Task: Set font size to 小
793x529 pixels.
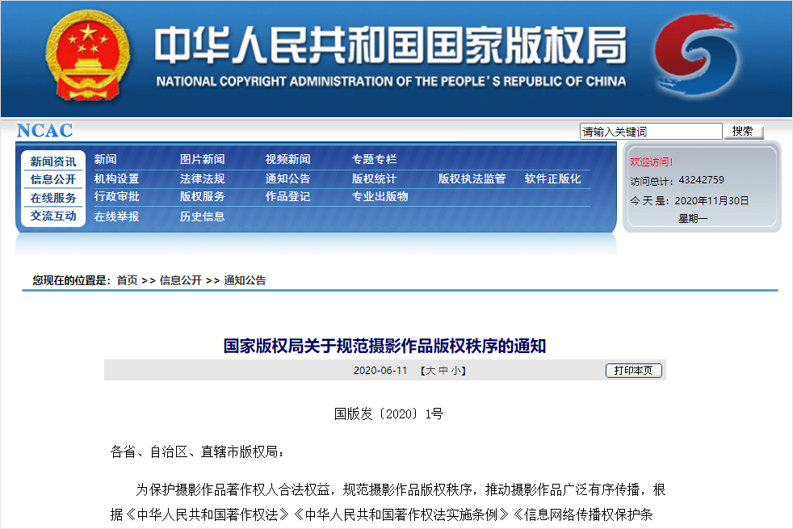Action: coord(455,371)
